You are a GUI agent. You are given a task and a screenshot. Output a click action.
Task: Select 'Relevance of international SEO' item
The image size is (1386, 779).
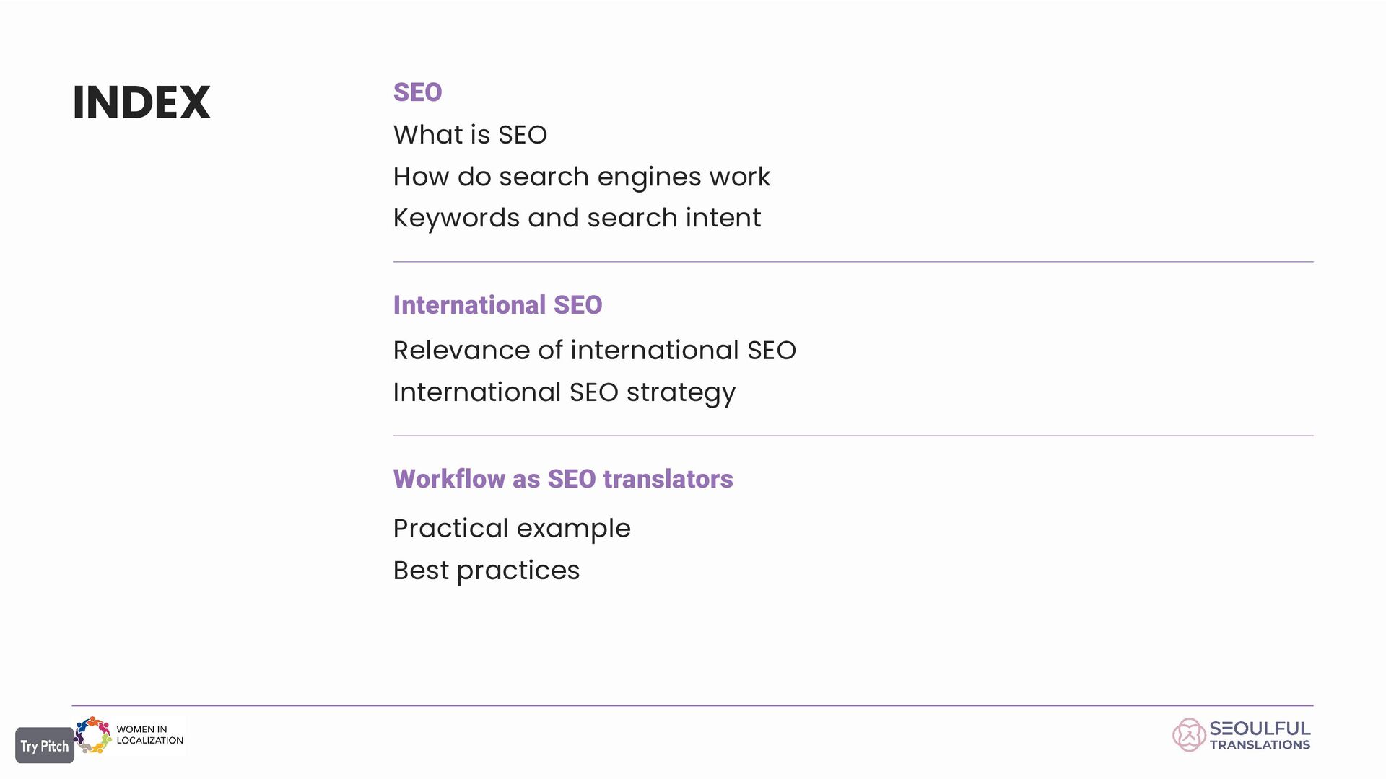coord(594,351)
